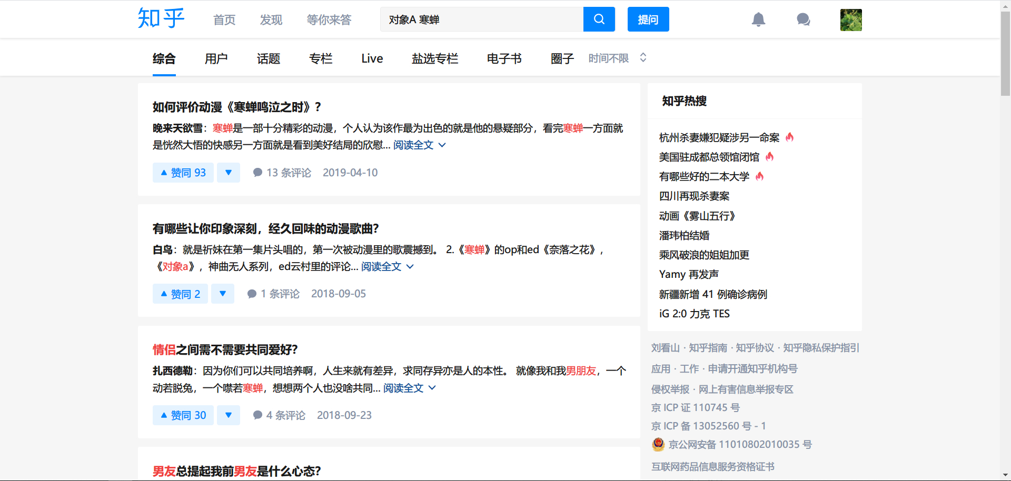Click the user profile avatar
The height and width of the screenshot is (481, 1011).
pyautogui.click(x=850, y=20)
